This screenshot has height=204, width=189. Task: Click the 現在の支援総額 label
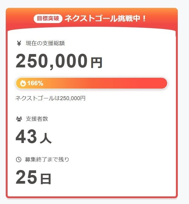(45, 43)
